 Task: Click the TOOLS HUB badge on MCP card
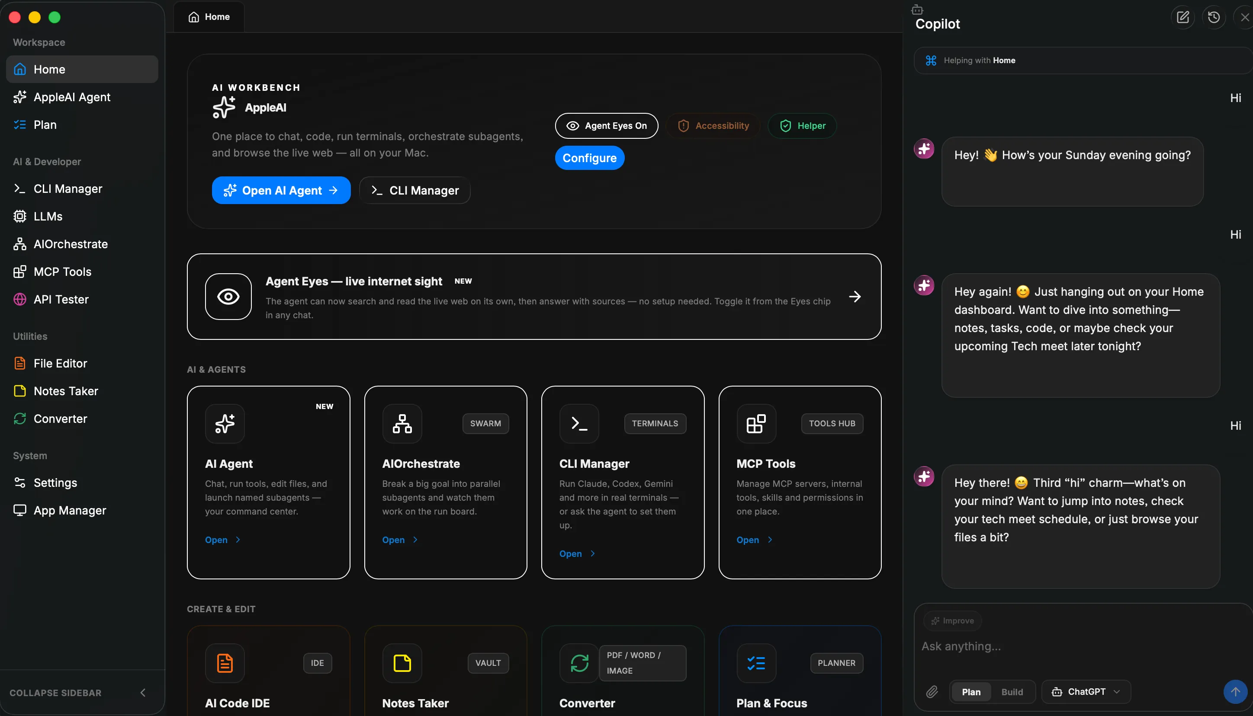[x=832, y=423]
